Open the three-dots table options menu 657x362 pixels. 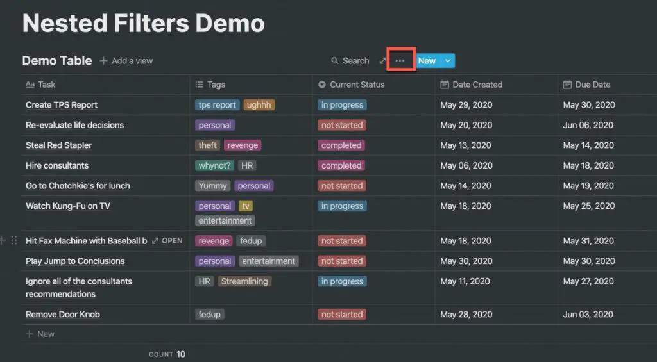coord(400,61)
